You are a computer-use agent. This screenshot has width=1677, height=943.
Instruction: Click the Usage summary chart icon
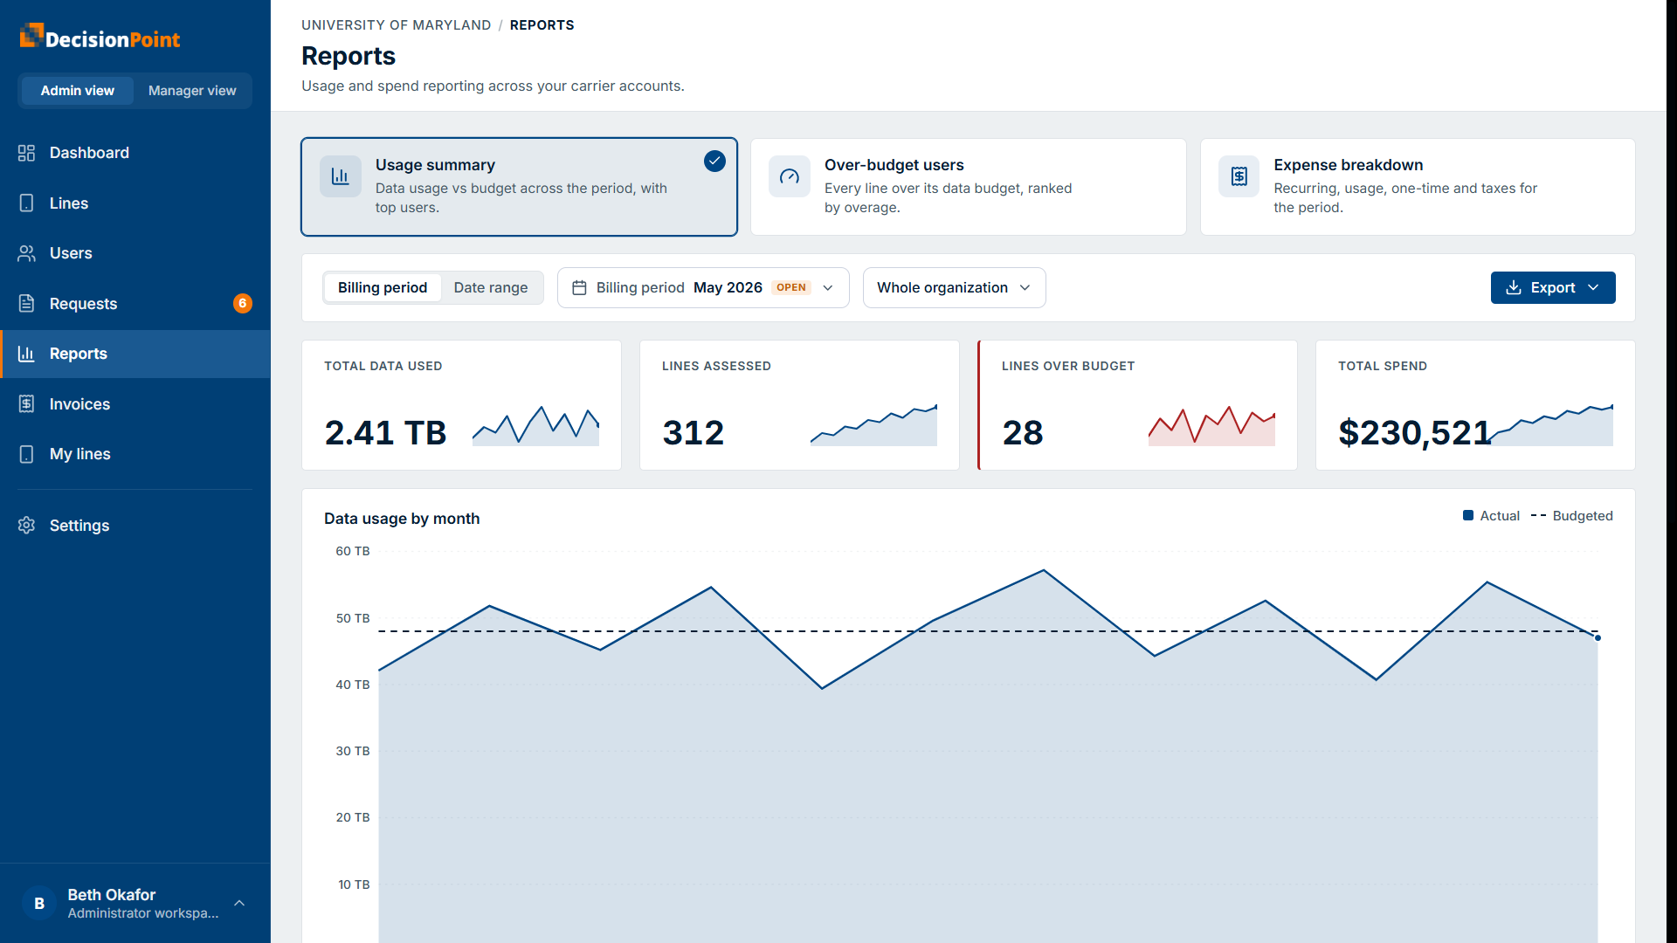point(341,176)
